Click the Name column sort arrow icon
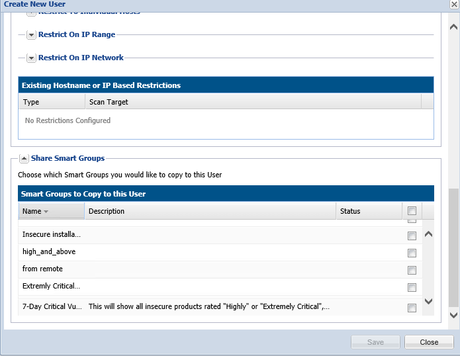The height and width of the screenshot is (356, 460). click(x=46, y=212)
